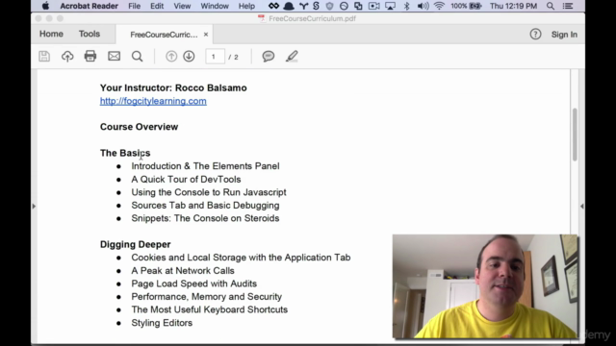Click Cookies and Local Storage line
Screen dimensions: 616x346
coord(241,258)
